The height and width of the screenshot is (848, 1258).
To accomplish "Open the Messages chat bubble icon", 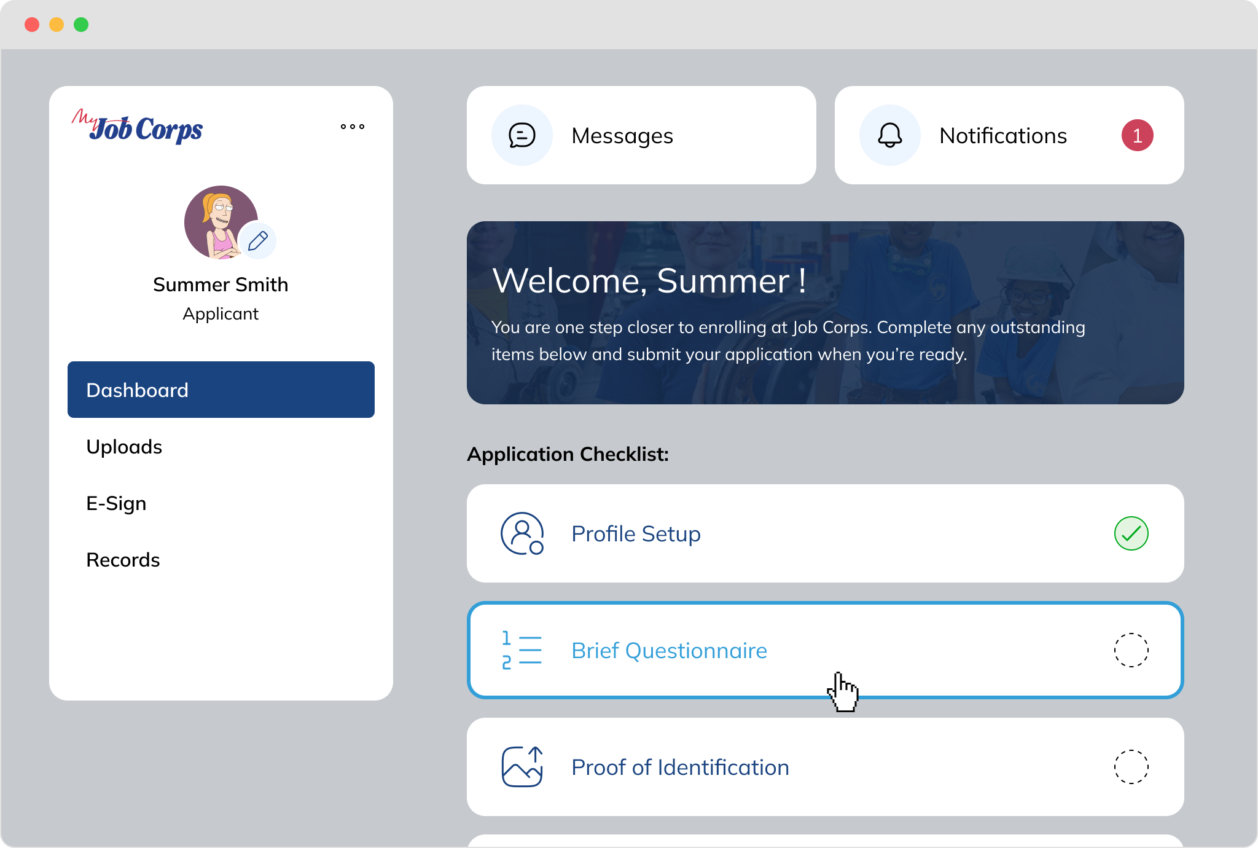I will [522, 135].
